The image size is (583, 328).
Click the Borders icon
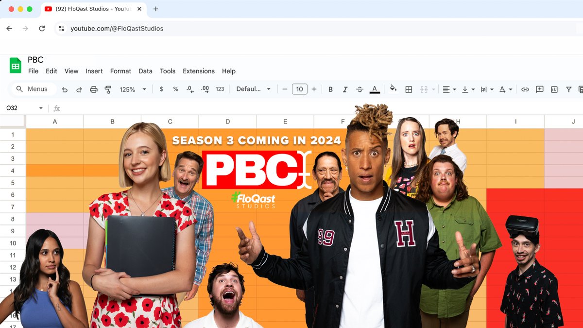[409, 89]
